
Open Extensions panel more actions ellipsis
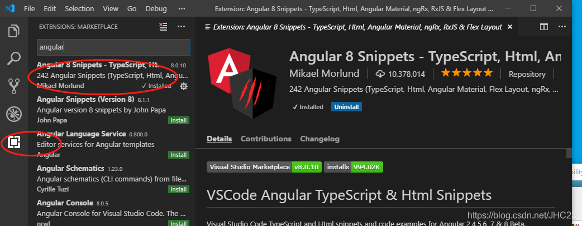(181, 27)
